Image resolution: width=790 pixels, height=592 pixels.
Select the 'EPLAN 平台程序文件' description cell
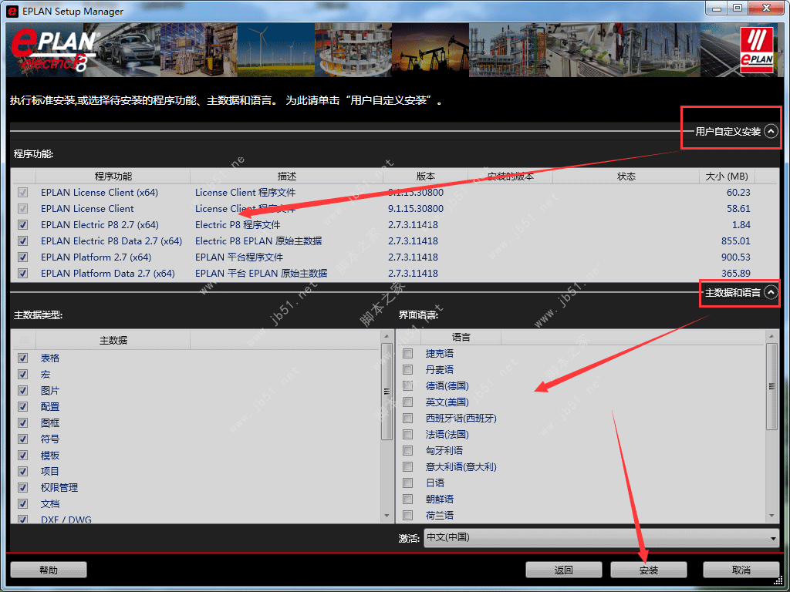(239, 257)
